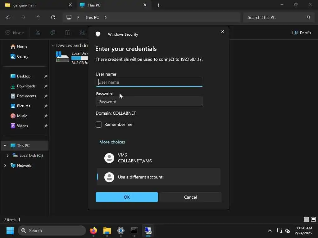
Task: Select This PC in navigation pane
Action: tap(25, 146)
